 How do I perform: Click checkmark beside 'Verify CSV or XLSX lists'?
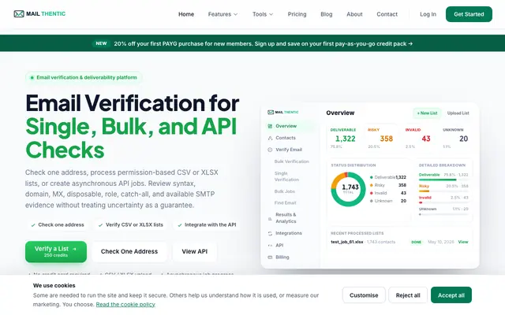(100, 225)
